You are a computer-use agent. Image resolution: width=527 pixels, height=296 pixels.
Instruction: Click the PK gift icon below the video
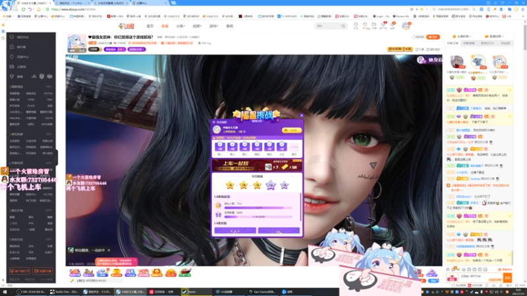pyautogui.click(x=130, y=272)
